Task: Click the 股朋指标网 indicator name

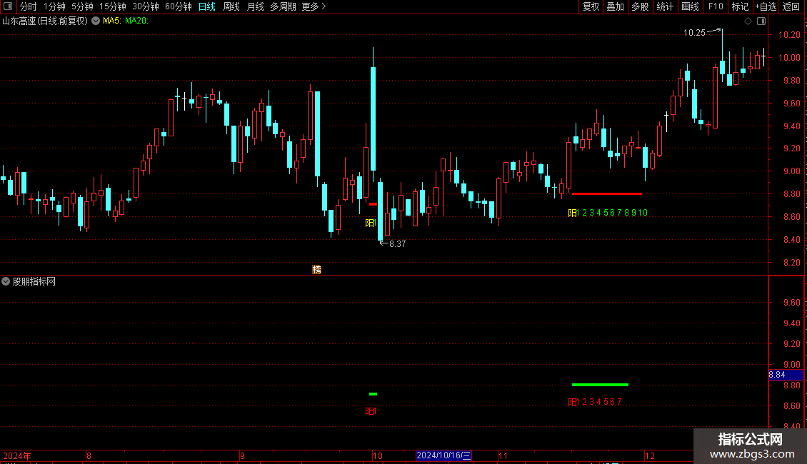Action: tap(34, 281)
